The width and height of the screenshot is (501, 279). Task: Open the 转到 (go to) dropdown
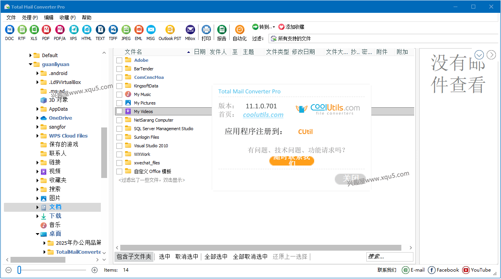click(274, 27)
